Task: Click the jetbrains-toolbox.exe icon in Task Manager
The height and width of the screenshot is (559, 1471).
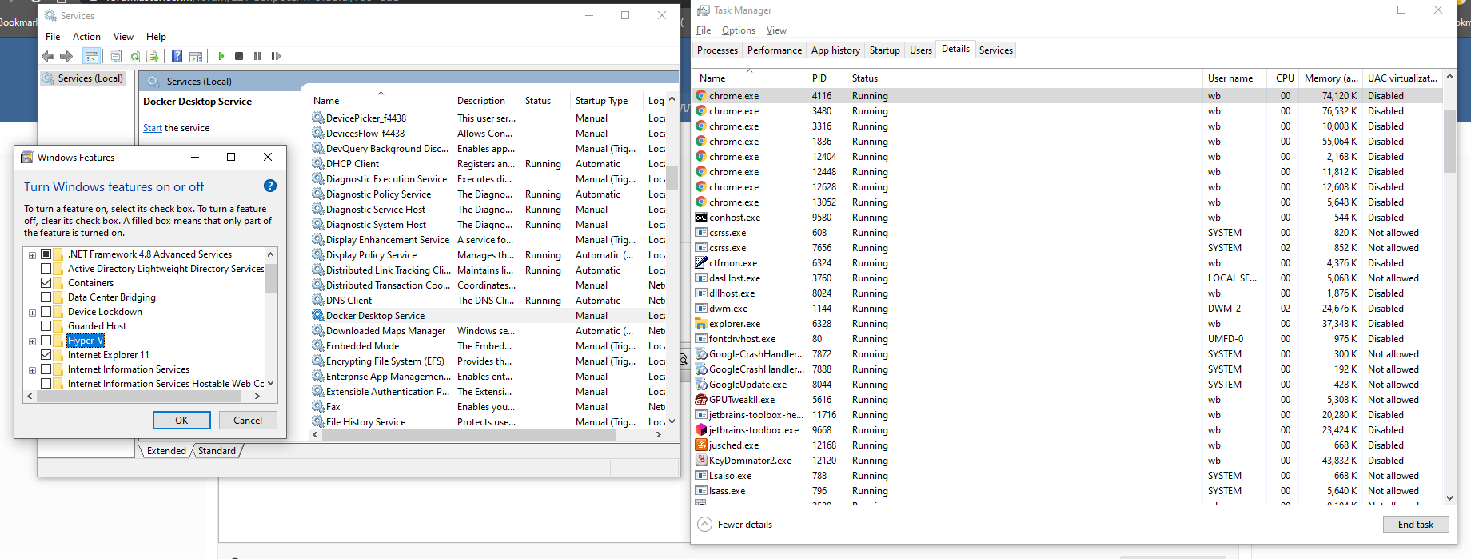Action: [x=701, y=430]
